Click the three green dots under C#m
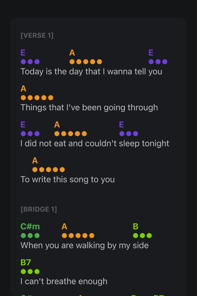This screenshot has width=197, height=296. pos(30,235)
